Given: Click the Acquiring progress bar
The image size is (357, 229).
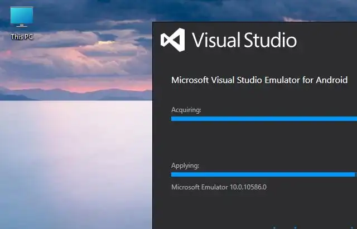Looking at the screenshot, I should coord(264,119).
